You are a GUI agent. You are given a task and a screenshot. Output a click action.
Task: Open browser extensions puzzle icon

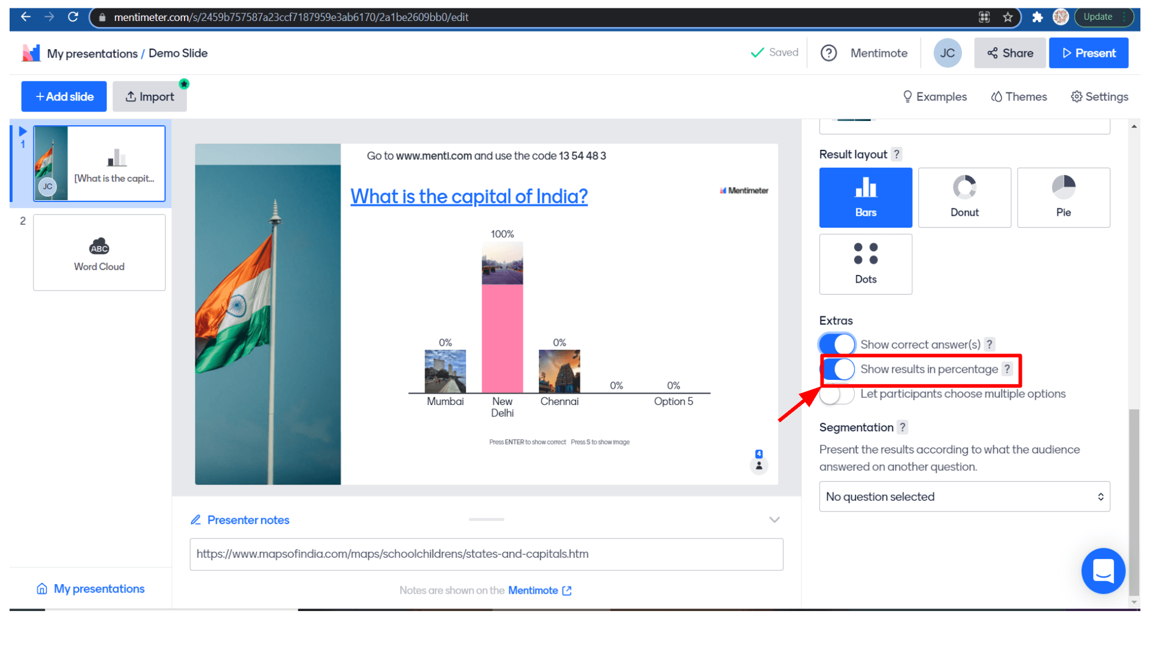coord(1037,17)
